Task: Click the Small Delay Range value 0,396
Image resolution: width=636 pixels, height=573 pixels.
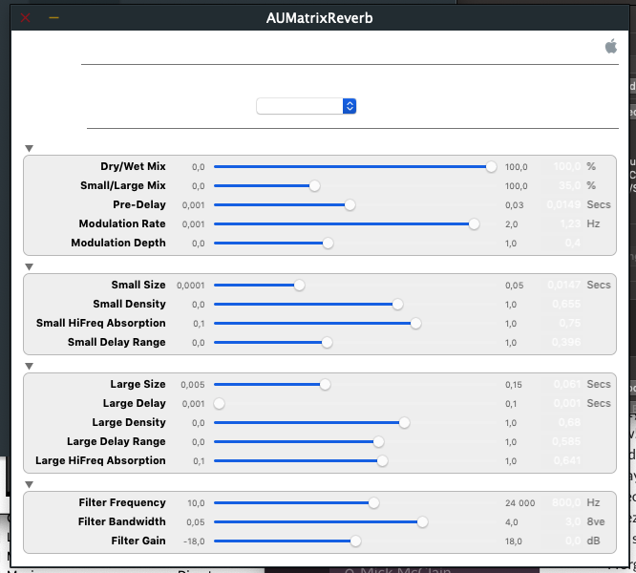Action: tap(562, 342)
